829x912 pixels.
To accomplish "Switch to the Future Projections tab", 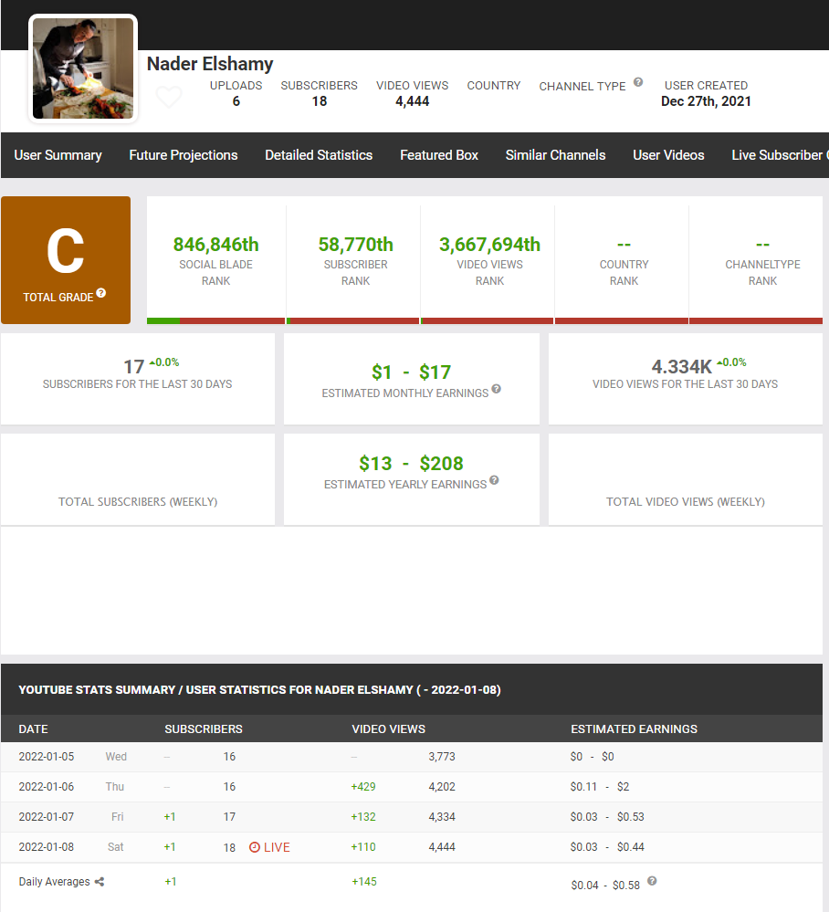I will click(184, 154).
